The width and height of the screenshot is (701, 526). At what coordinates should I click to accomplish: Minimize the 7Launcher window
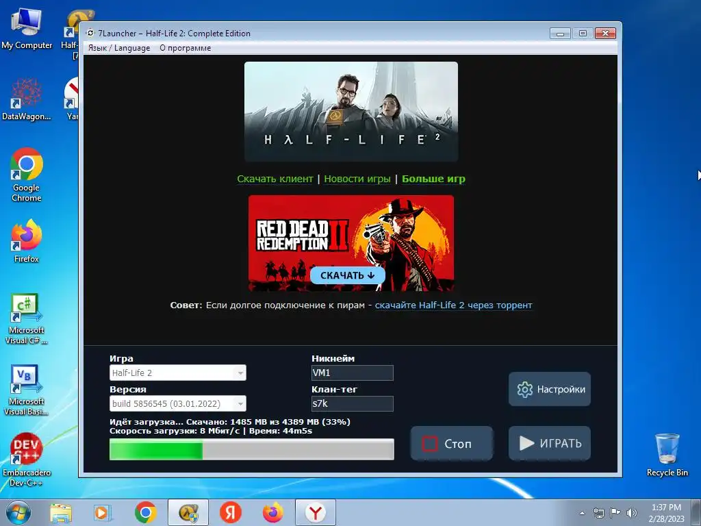[x=560, y=34]
